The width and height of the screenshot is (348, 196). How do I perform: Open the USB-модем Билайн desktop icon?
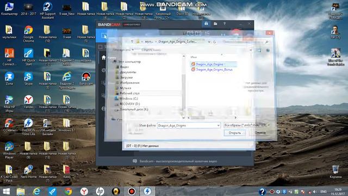pos(47,127)
